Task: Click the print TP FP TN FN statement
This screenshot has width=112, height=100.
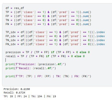Action: [x=48, y=76]
